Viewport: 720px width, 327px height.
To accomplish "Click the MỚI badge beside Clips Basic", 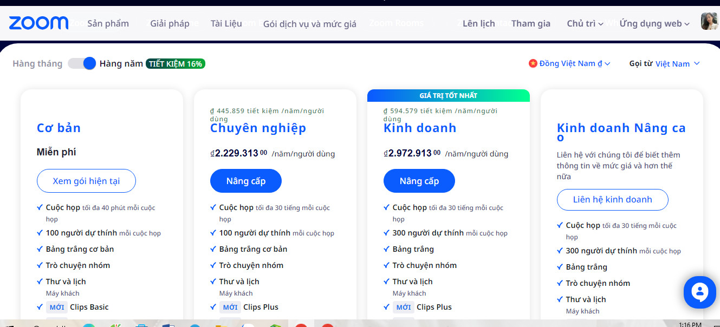I will pyautogui.click(x=57, y=307).
